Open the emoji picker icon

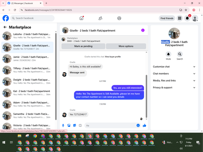pyautogui.click(x=138, y=125)
